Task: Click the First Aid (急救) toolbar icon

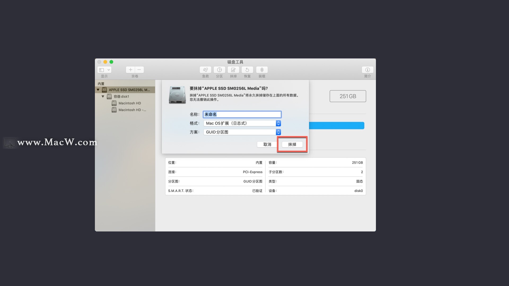Action: (x=205, y=70)
